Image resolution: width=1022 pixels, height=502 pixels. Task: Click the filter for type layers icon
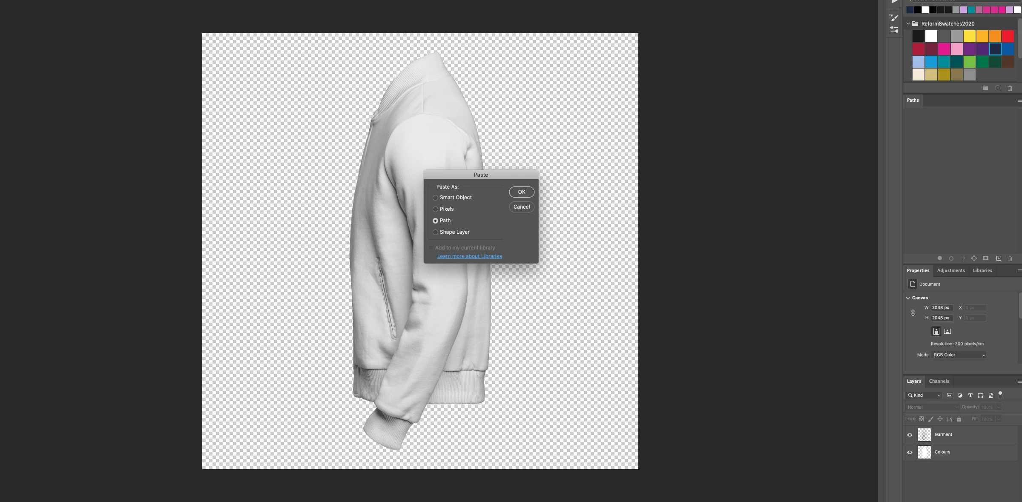tap(970, 396)
